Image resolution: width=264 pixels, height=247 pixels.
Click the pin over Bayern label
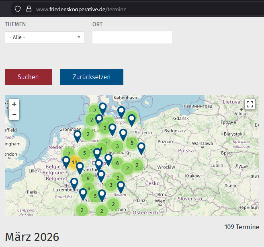(x=121, y=186)
